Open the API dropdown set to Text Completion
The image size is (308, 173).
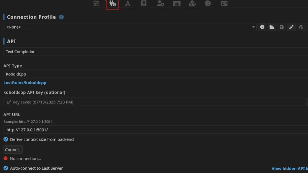(x=155, y=52)
